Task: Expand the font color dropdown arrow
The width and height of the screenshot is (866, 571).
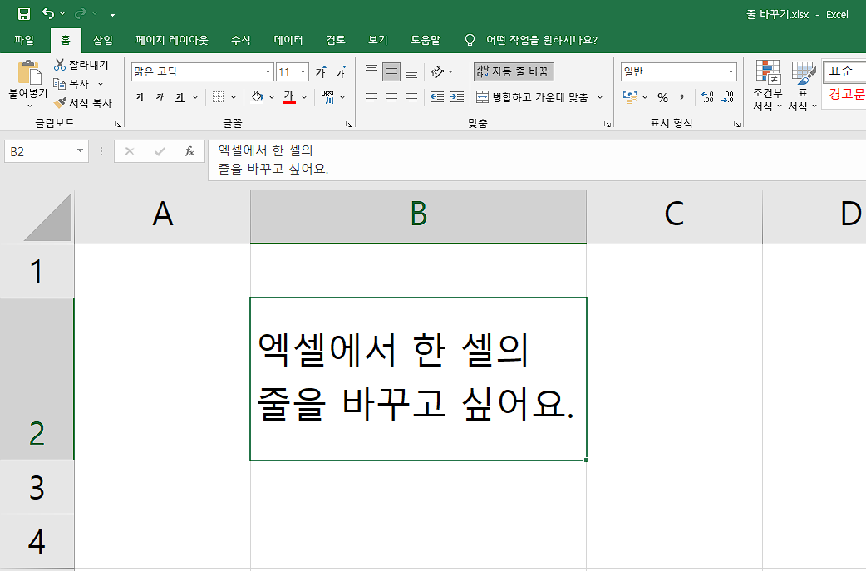Action: pos(304,97)
